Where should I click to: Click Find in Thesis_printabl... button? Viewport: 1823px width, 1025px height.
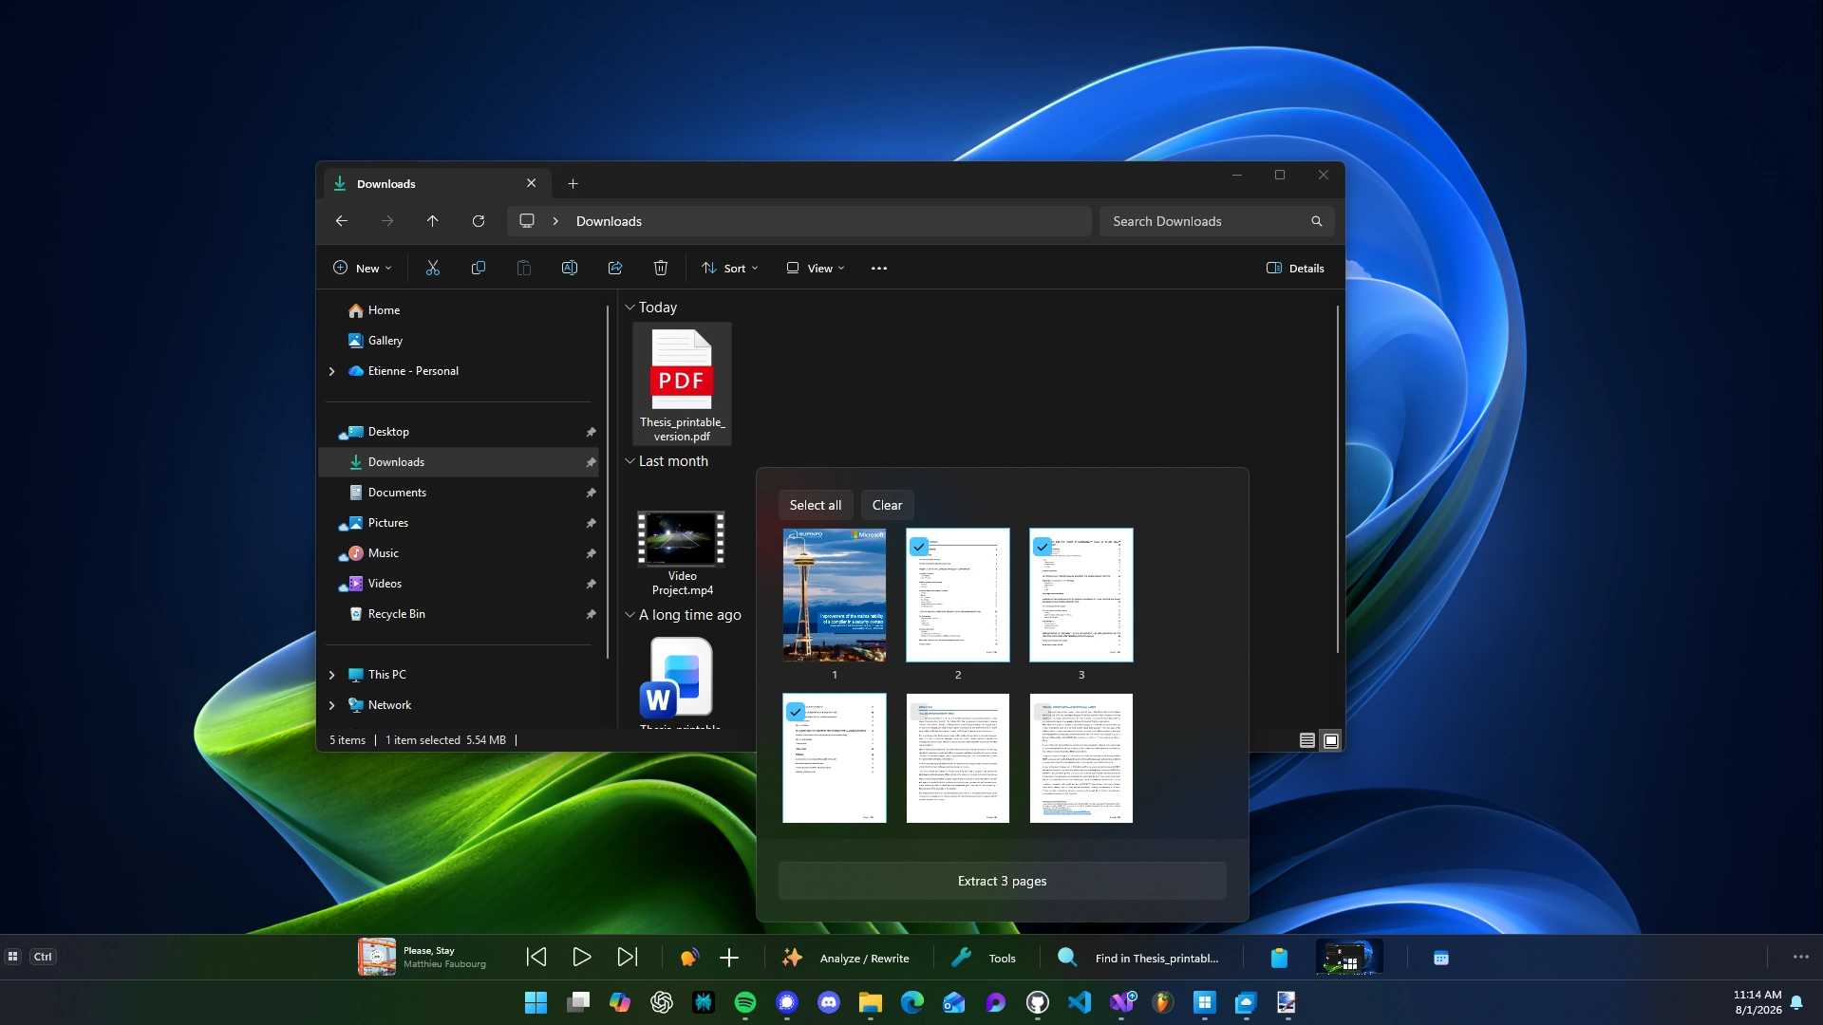click(x=1137, y=959)
